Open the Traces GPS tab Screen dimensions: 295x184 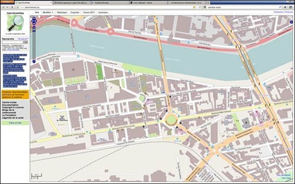[88, 13]
